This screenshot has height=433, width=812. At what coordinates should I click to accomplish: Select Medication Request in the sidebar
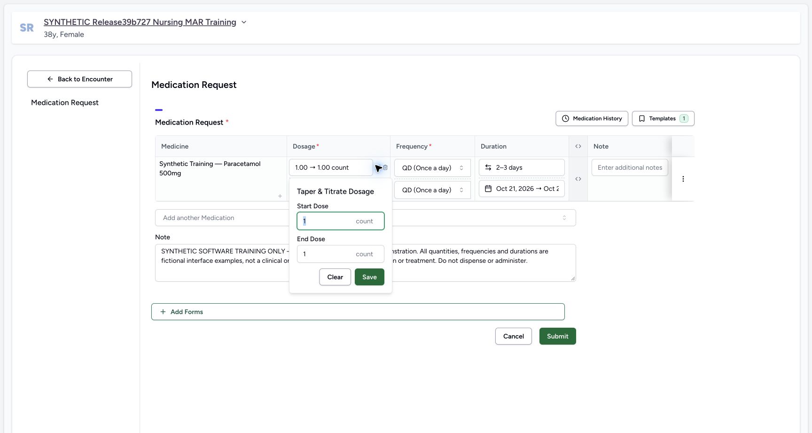click(65, 102)
